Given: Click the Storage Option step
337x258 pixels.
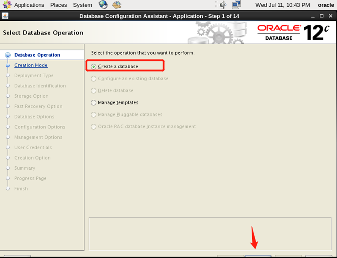Looking at the screenshot, I should point(32,96).
